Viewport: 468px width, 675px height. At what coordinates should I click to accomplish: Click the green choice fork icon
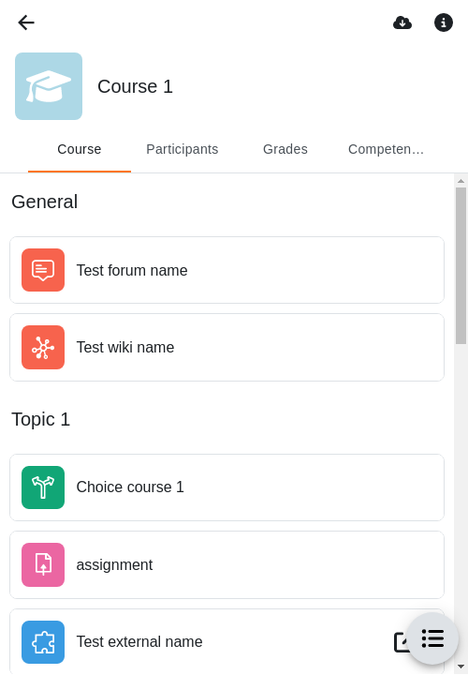[43, 487]
